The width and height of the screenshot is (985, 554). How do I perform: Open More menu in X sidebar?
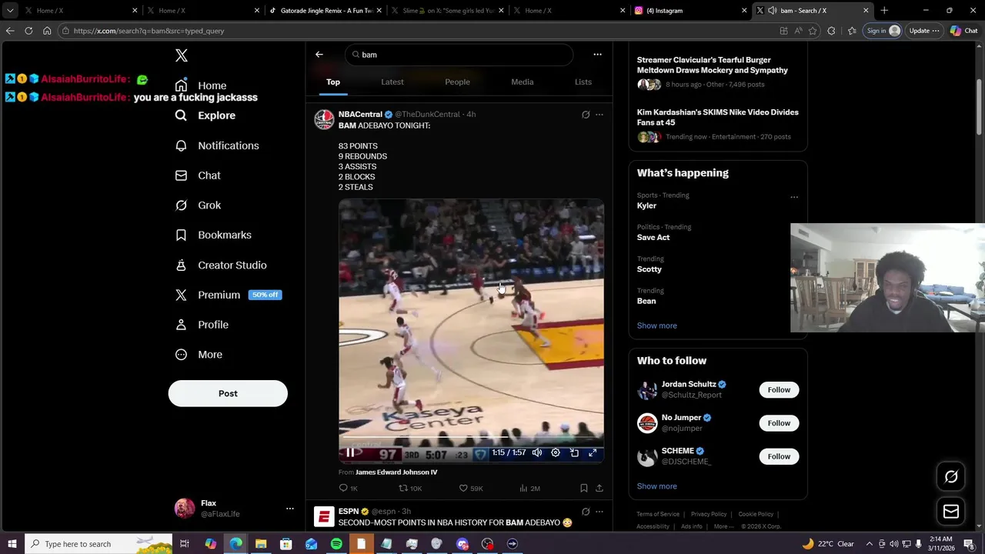(199, 355)
